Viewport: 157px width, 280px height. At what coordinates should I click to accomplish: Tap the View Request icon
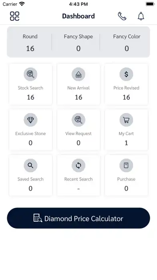tap(78, 120)
